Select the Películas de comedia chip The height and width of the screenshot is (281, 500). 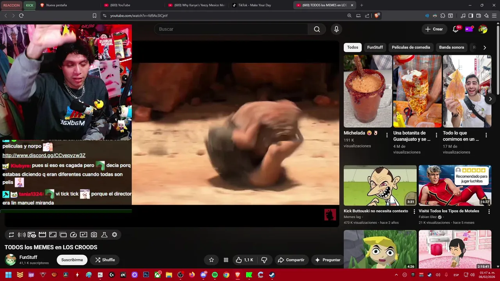pyautogui.click(x=411, y=47)
